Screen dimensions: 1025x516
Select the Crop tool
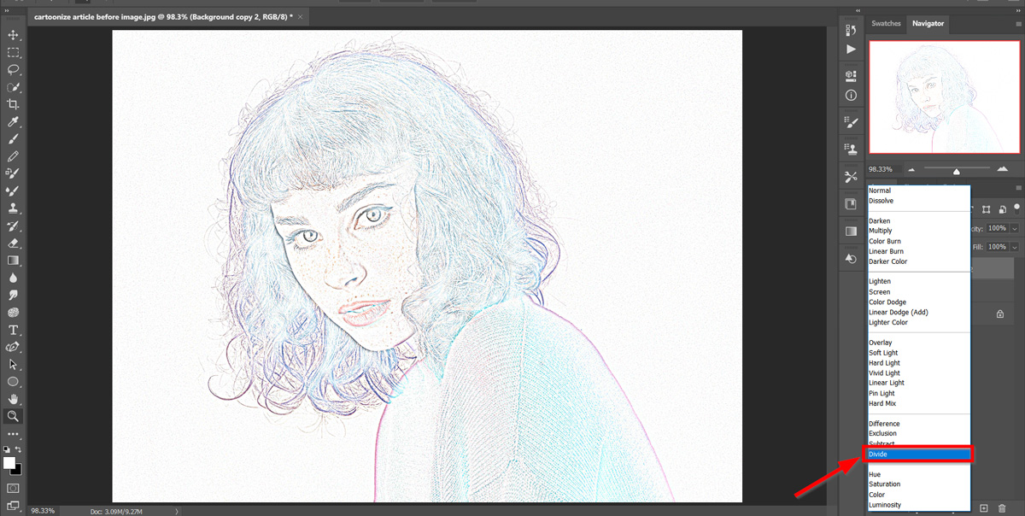point(13,105)
